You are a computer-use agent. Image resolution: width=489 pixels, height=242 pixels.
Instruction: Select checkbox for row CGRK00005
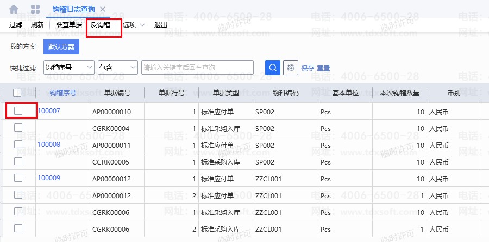pos(18,161)
